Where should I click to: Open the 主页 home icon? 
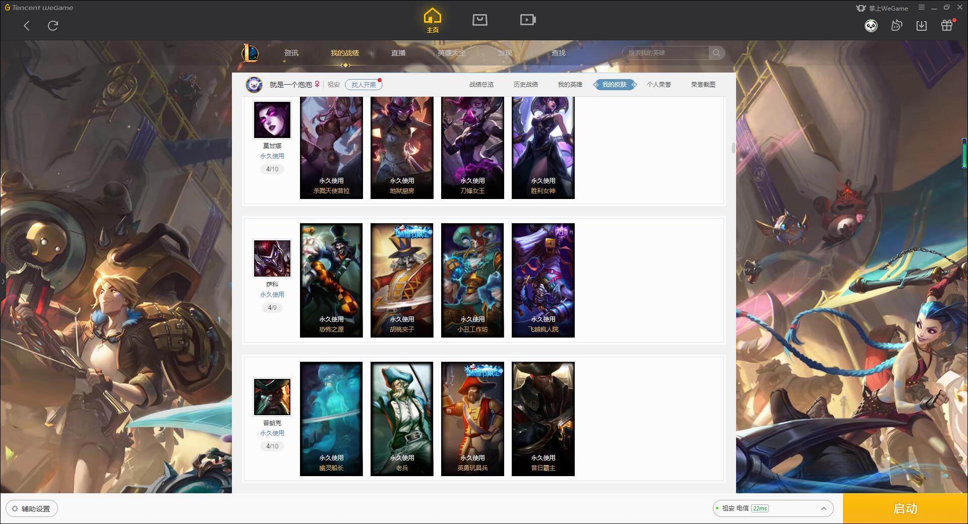click(x=433, y=21)
